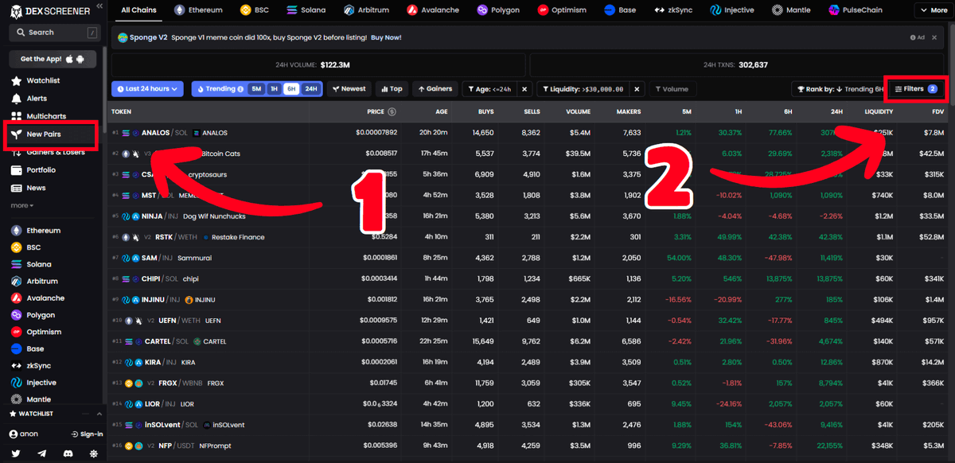Click the Get the App! button

coord(53,59)
